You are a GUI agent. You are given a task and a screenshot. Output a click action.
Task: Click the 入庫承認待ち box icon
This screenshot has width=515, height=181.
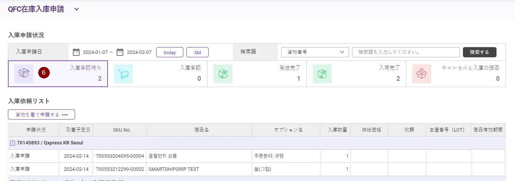click(24, 74)
